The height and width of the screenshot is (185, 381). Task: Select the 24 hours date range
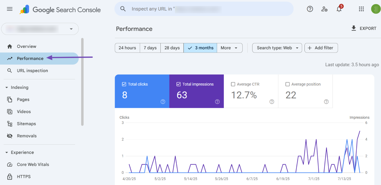127,48
